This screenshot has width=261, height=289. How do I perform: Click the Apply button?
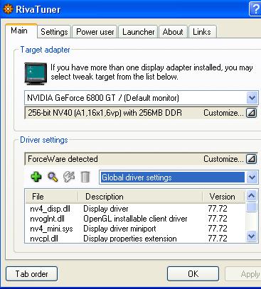point(243,274)
